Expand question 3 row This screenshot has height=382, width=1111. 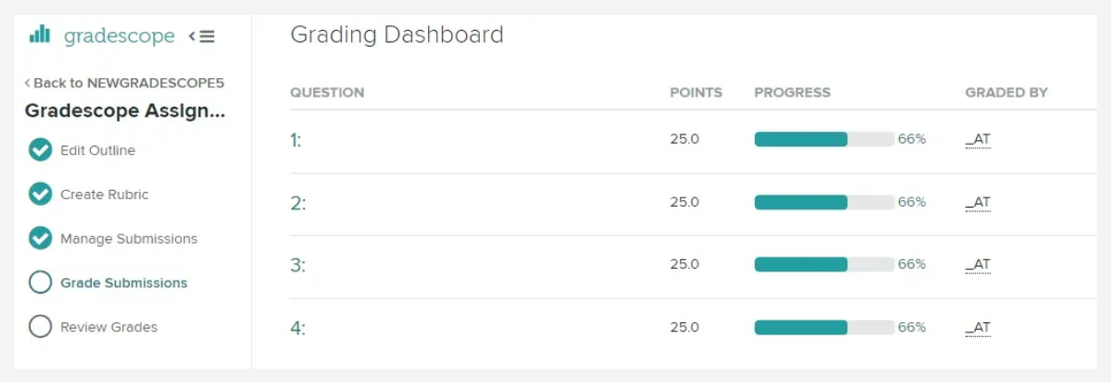tap(297, 265)
